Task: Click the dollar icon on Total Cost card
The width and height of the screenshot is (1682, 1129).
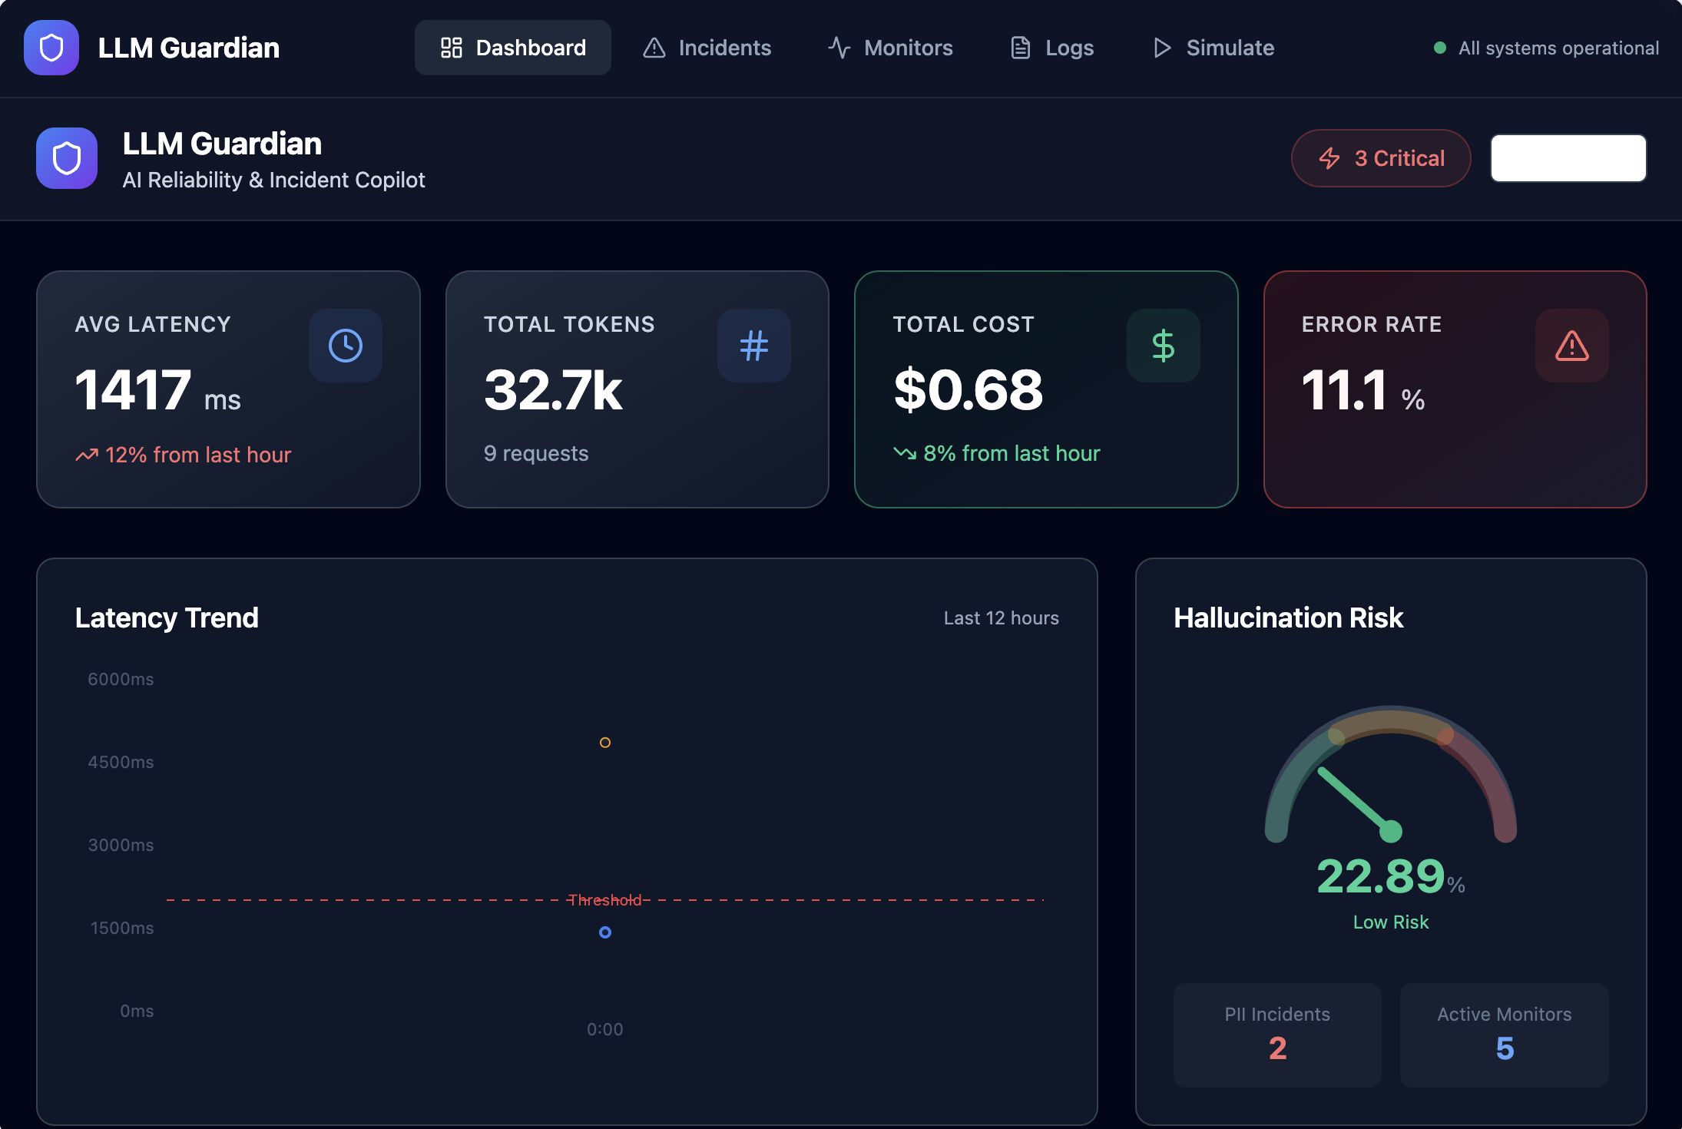Action: point(1163,346)
